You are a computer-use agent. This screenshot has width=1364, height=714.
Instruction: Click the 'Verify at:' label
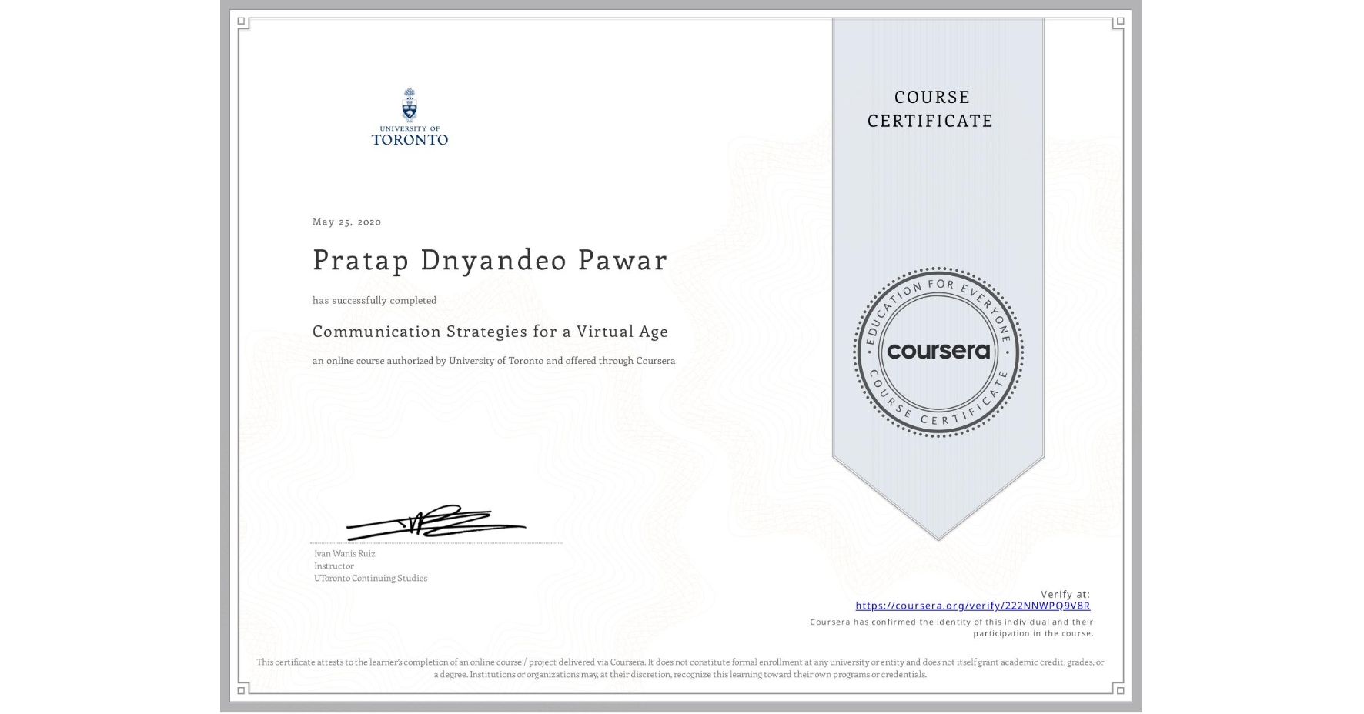[1065, 594]
